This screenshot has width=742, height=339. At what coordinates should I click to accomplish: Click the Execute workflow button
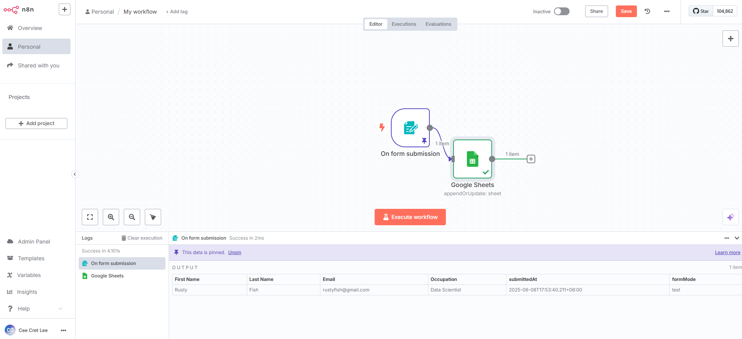(x=410, y=217)
